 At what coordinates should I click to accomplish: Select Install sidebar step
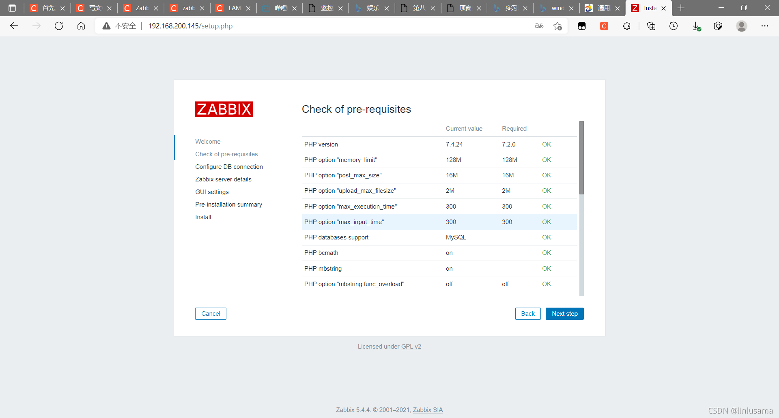(x=203, y=217)
